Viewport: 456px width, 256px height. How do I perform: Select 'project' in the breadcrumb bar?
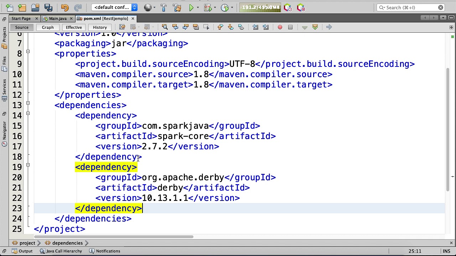click(x=27, y=243)
